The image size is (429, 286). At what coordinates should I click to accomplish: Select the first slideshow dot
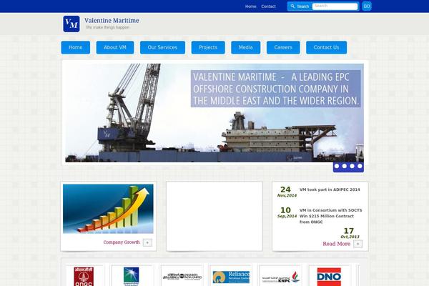337,166
